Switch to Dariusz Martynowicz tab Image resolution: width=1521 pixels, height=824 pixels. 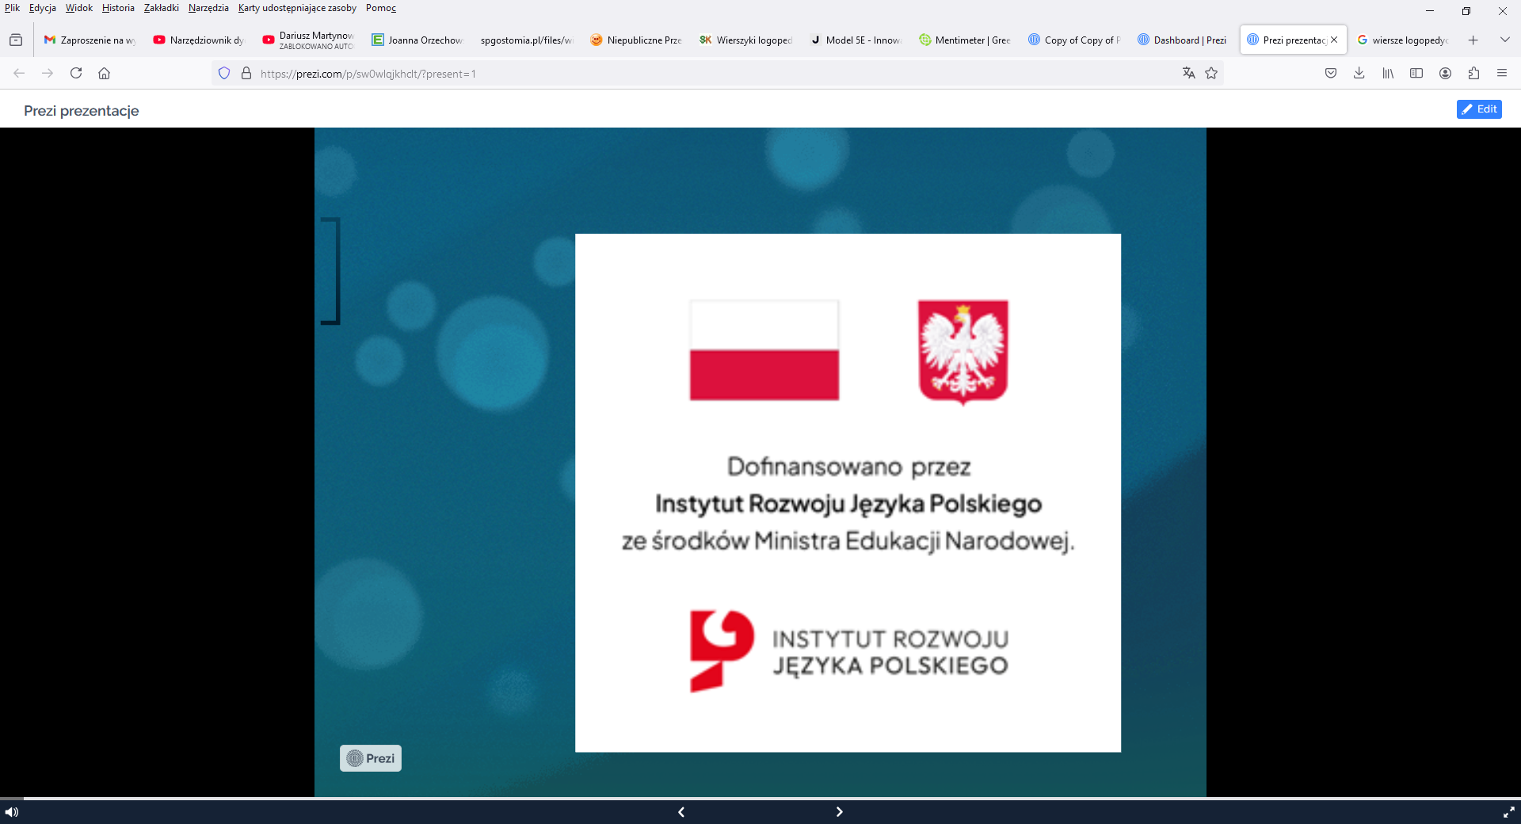point(308,40)
